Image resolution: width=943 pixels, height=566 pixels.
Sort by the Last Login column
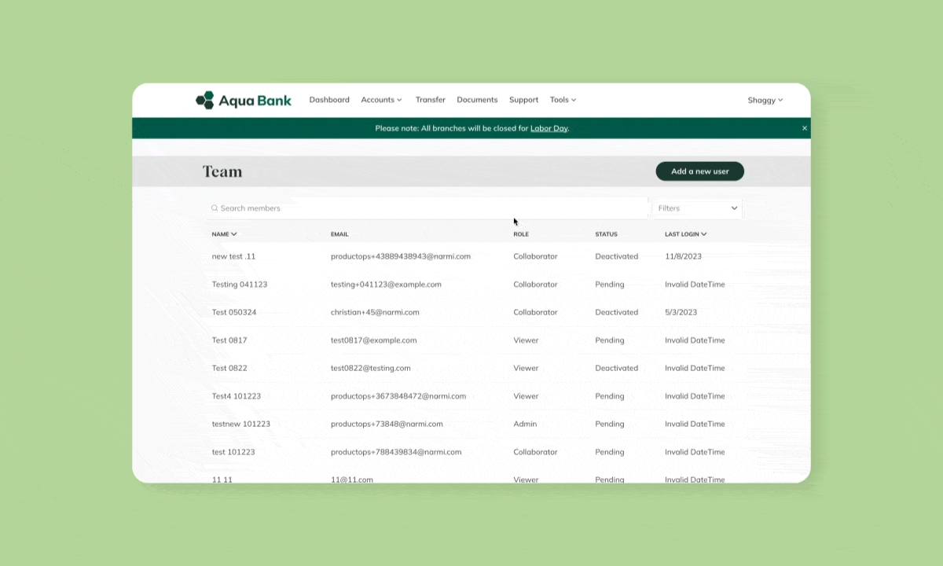(685, 234)
